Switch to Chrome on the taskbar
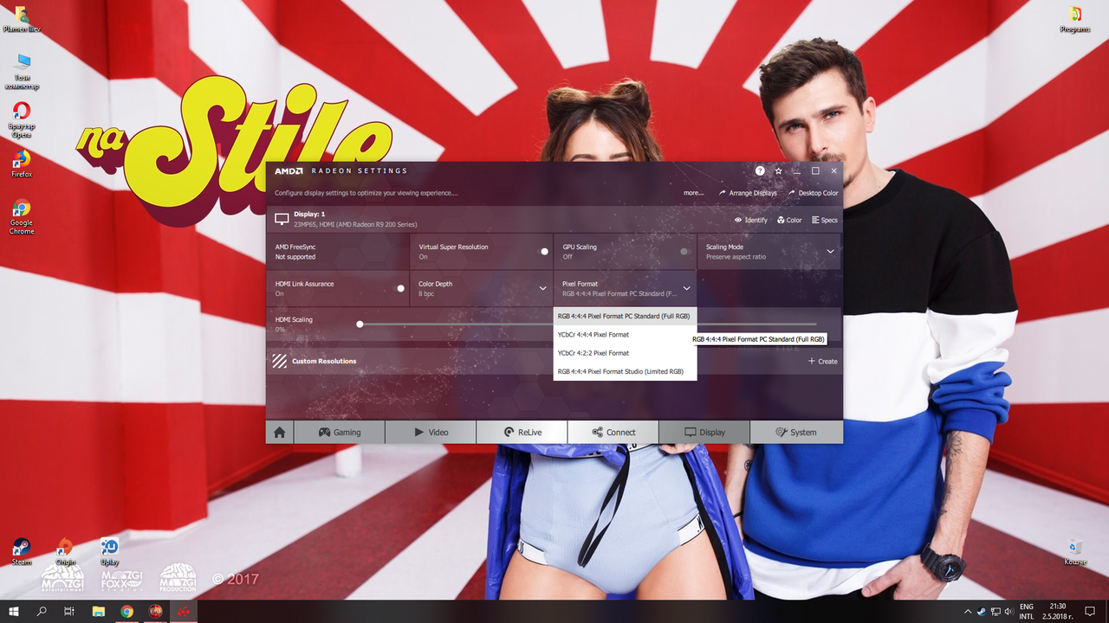Viewport: 1109px width, 623px height. tap(127, 611)
